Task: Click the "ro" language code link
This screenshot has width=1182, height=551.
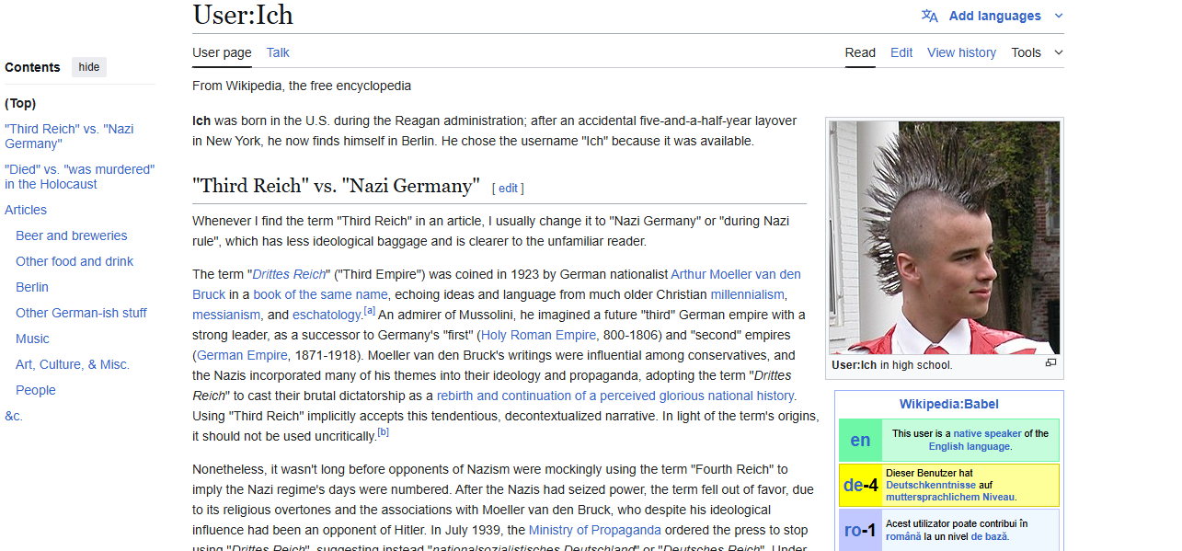Action: (853, 531)
